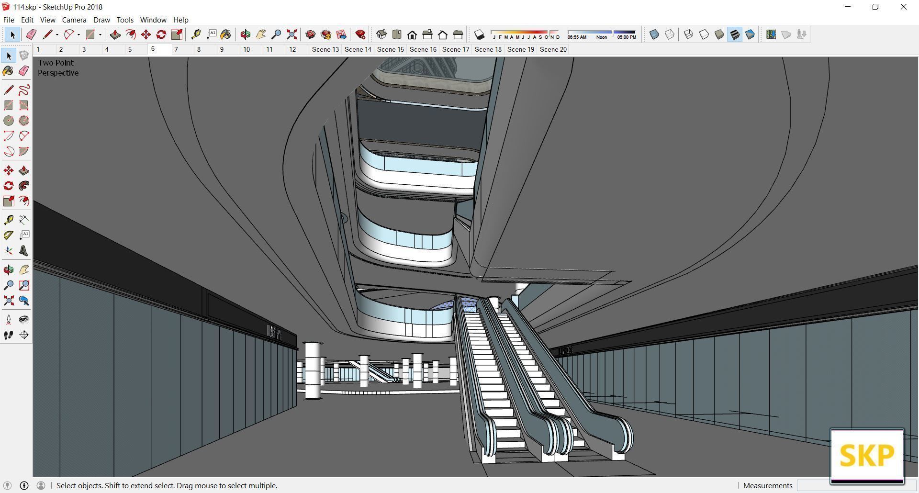919x493 pixels.
Task: Switch to Scene 20 tab
Action: pyautogui.click(x=553, y=49)
